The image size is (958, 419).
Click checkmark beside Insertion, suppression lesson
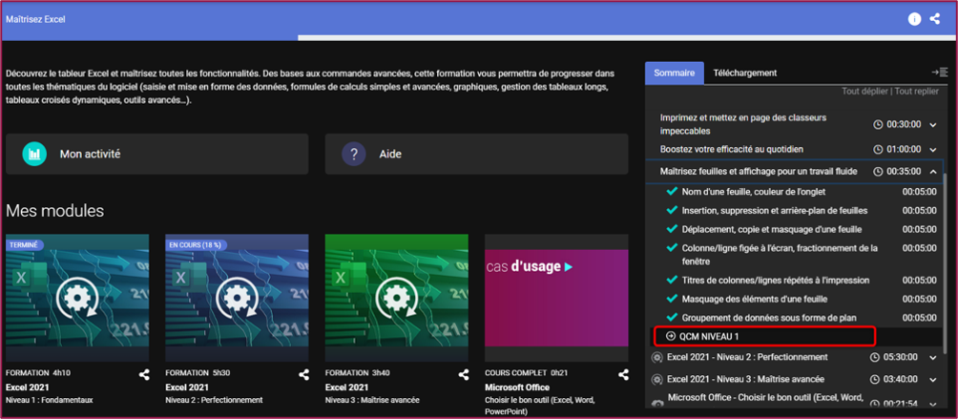pos(672,210)
